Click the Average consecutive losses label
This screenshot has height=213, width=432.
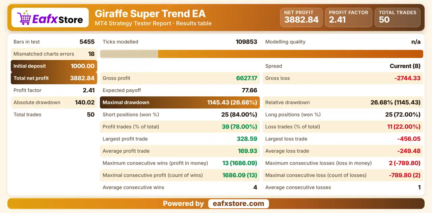298,187
